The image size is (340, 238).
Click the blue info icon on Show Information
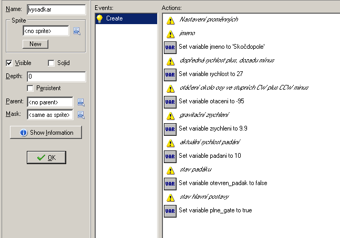[x=24, y=133]
